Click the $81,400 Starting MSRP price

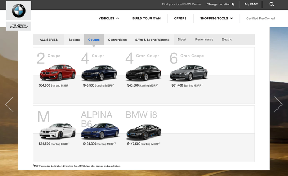(187, 85)
